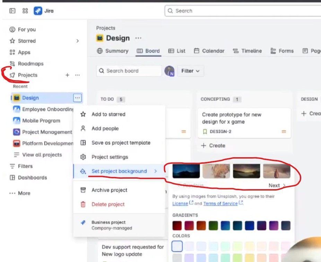Pick the dark green gradient swatch

[213, 226]
